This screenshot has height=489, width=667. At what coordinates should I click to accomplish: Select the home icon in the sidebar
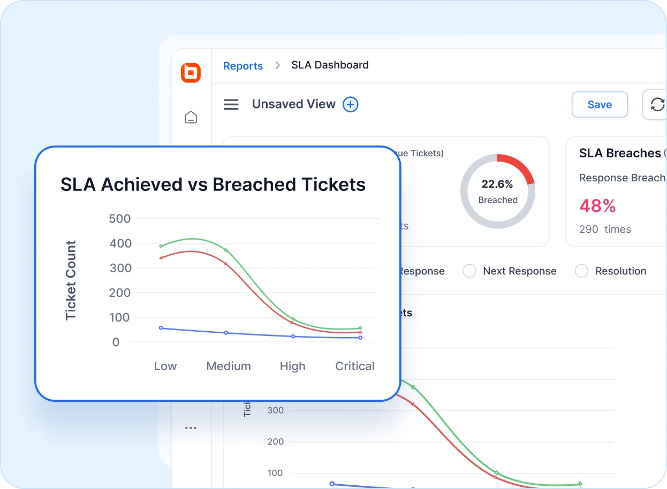[191, 117]
